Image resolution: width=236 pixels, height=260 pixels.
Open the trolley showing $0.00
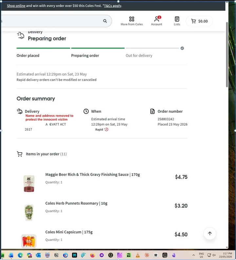click(199, 21)
